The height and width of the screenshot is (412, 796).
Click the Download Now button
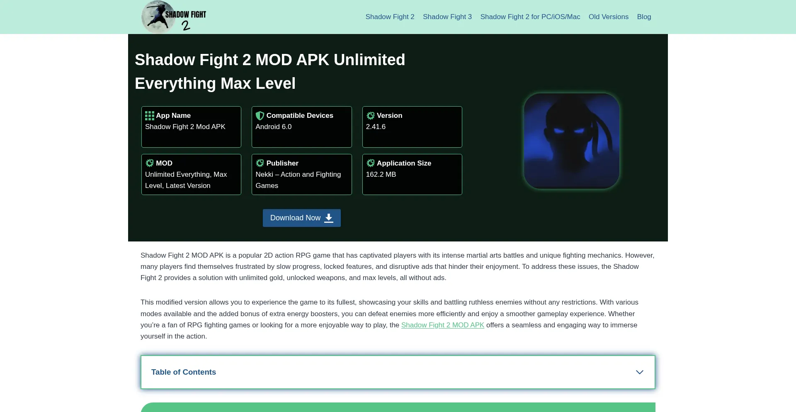302,218
